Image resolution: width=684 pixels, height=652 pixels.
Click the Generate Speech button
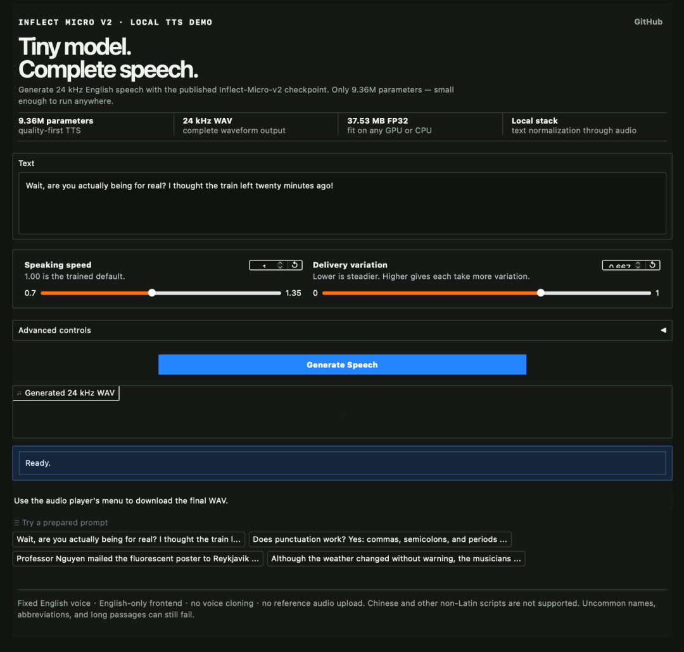coord(342,364)
